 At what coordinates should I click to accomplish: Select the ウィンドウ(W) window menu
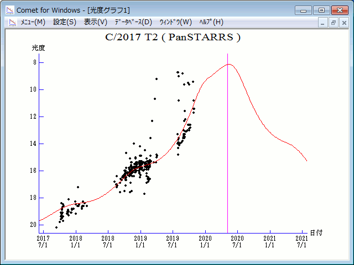point(175,22)
